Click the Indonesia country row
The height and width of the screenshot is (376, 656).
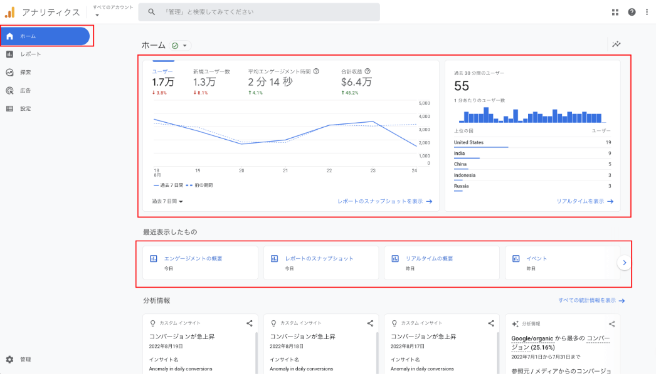(532, 175)
